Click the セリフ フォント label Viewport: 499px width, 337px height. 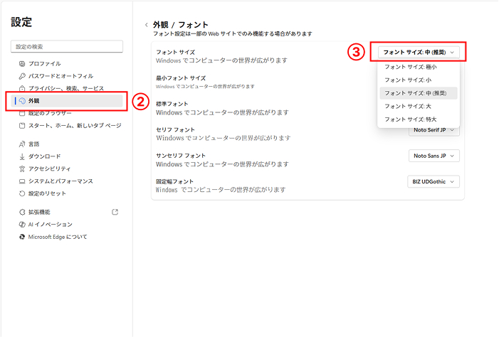[175, 129]
